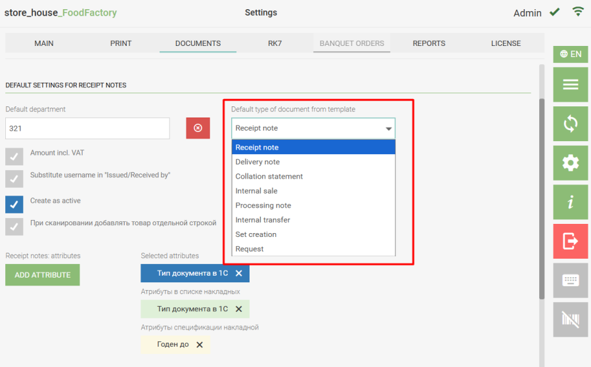
Task: Click the green sync refresh icon
Action: point(570,123)
